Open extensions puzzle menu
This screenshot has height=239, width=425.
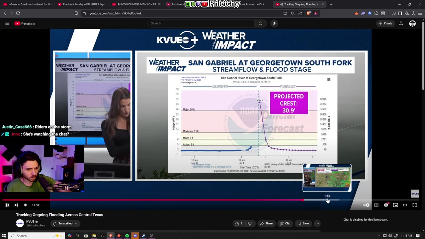(376, 13)
